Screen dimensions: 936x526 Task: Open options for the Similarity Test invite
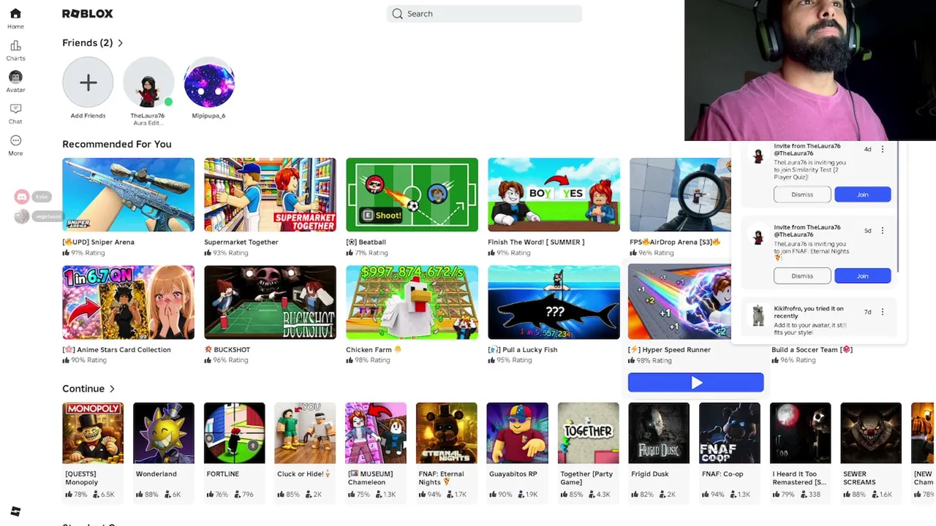click(x=883, y=149)
